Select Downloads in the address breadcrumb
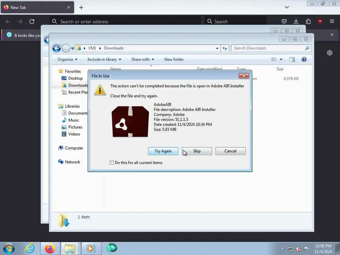The width and height of the screenshot is (340, 255). [x=114, y=48]
